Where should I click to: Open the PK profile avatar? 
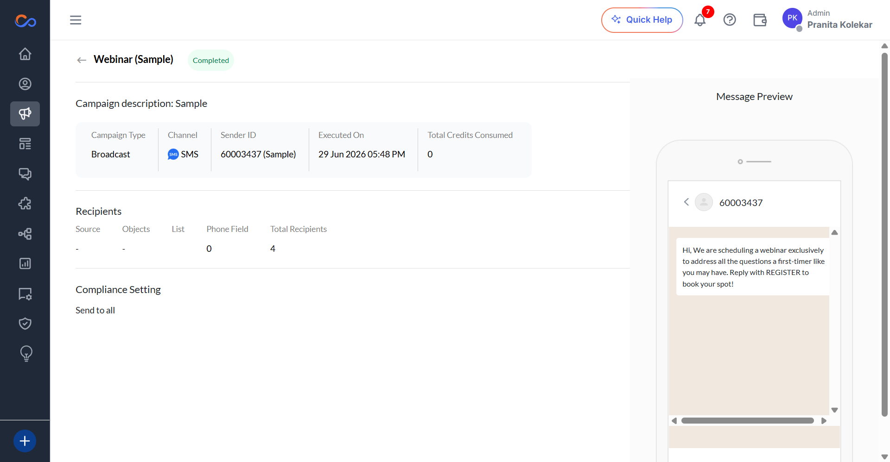(792, 19)
